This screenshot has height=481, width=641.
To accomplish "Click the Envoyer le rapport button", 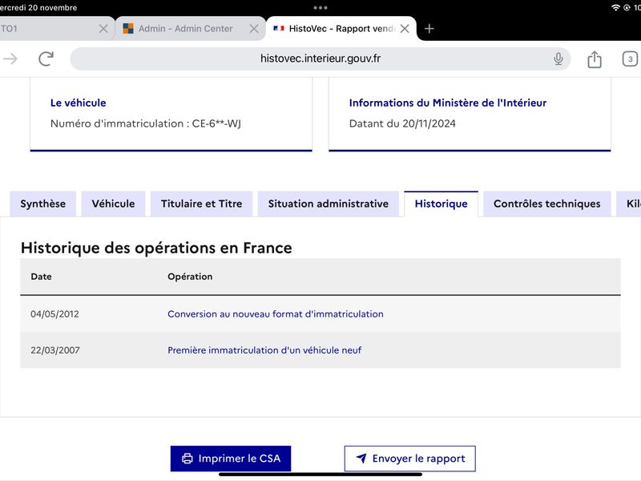I will tap(410, 459).
